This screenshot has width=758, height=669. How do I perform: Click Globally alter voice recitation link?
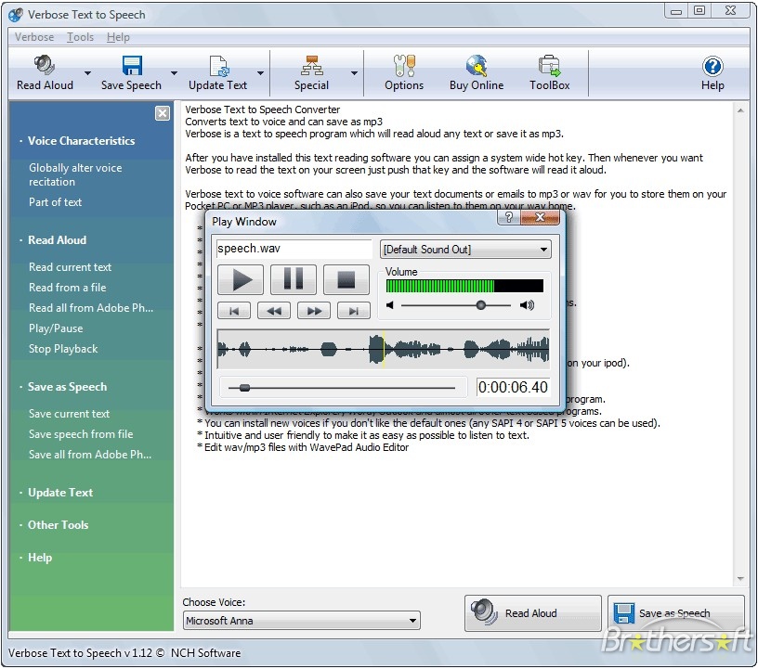[x=75, y=174]
